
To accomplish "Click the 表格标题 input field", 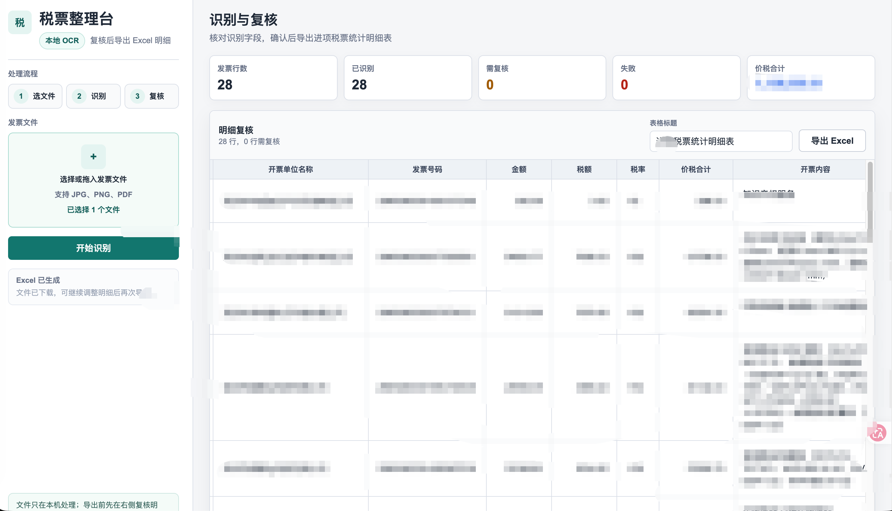I will [x=721, y=141].
